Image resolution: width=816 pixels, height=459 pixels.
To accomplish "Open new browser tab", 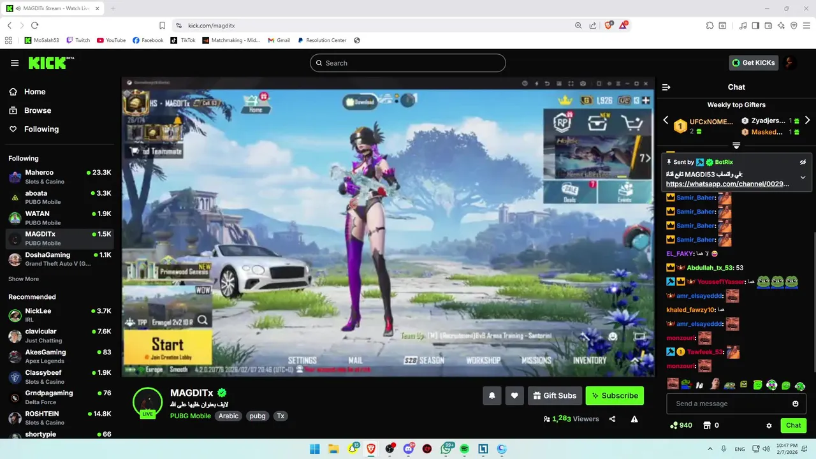I will [x=113, y=8].
